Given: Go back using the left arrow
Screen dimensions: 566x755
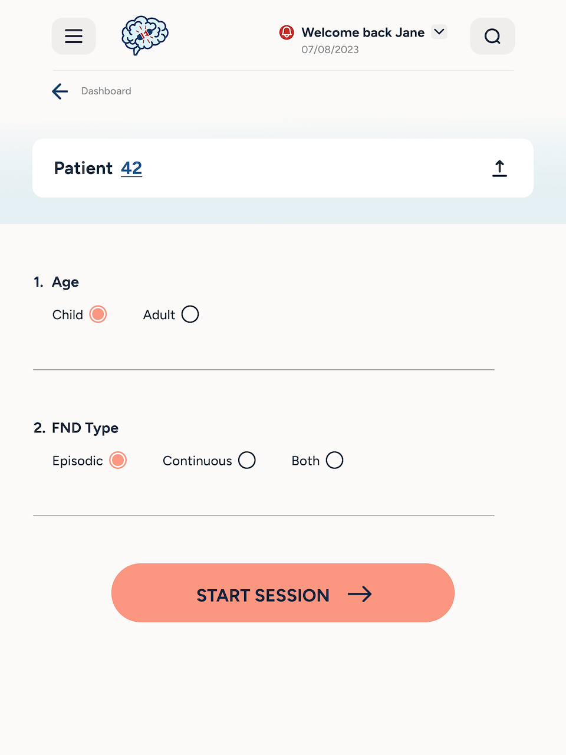Looking at the screenshot, I should pos(60,91).
